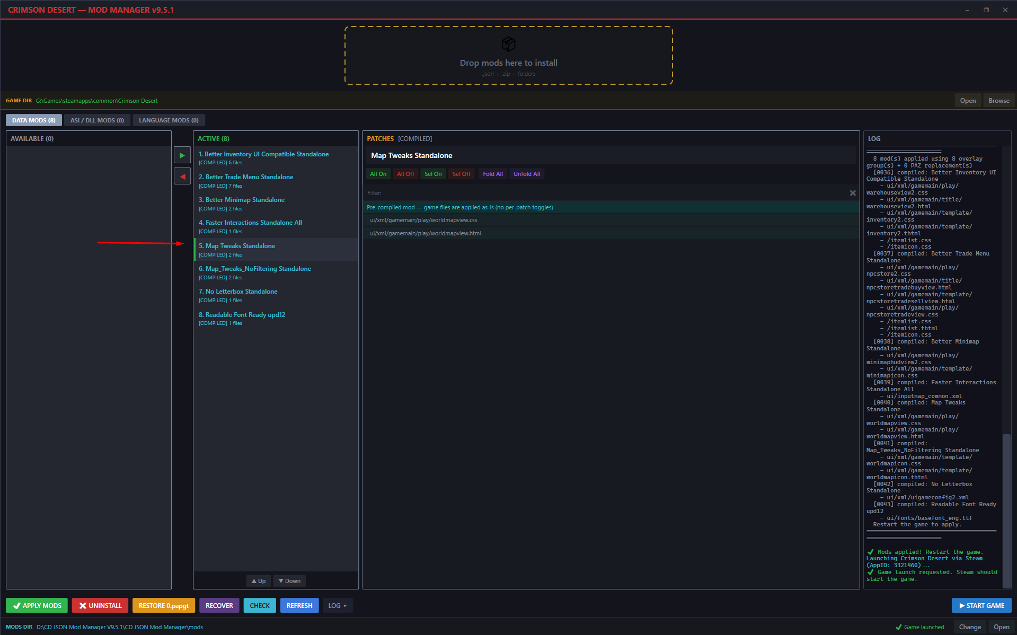Select Map_Tweaks_NoFiltering Standalone mod

[276, 272]
